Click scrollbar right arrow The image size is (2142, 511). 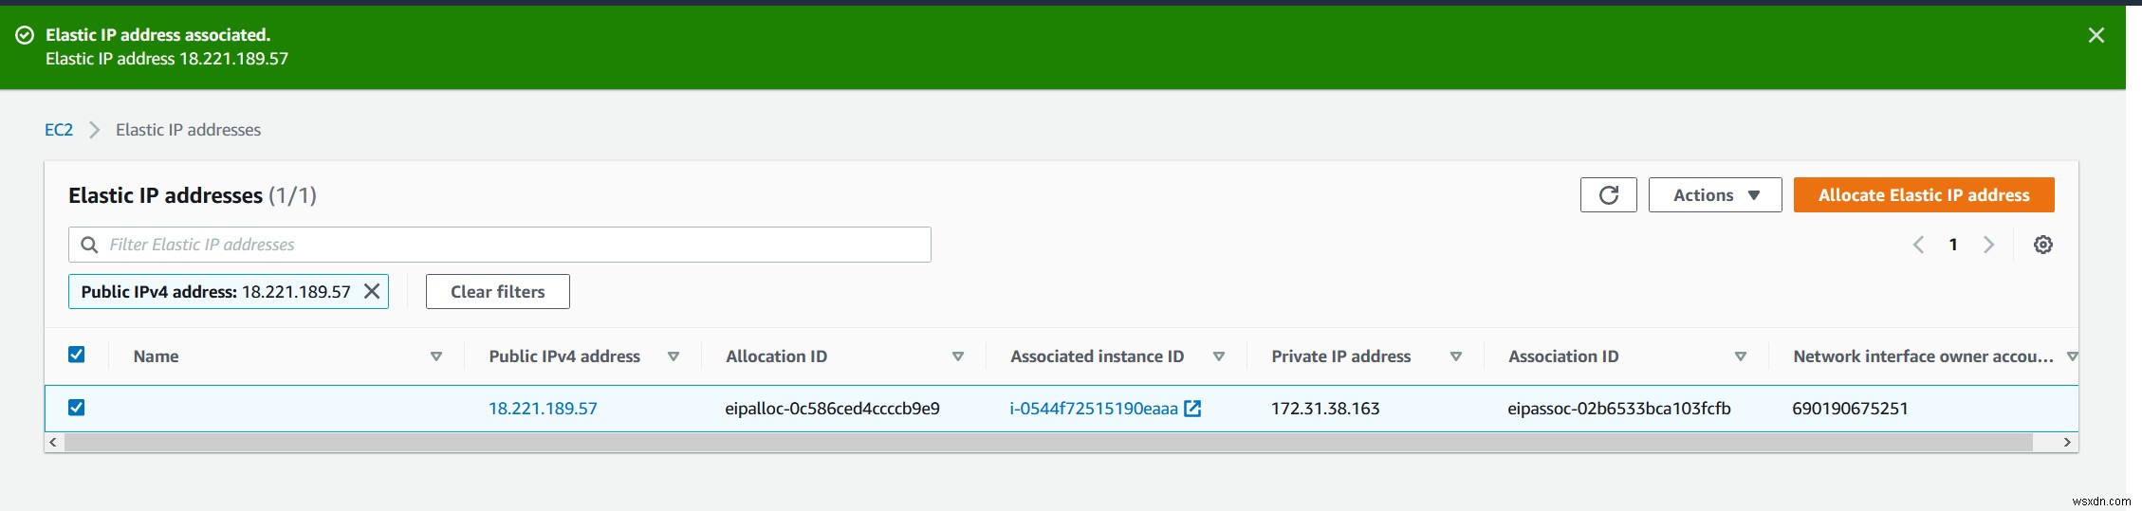[2067, 443]
